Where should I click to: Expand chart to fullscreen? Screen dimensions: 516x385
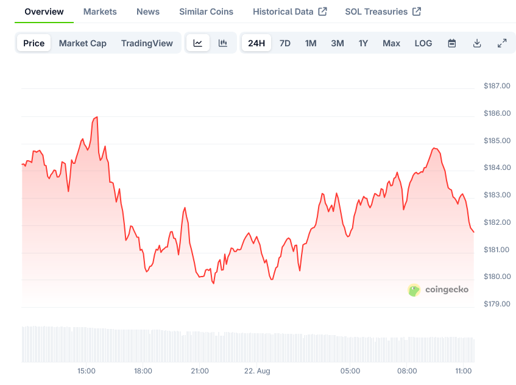502,43
